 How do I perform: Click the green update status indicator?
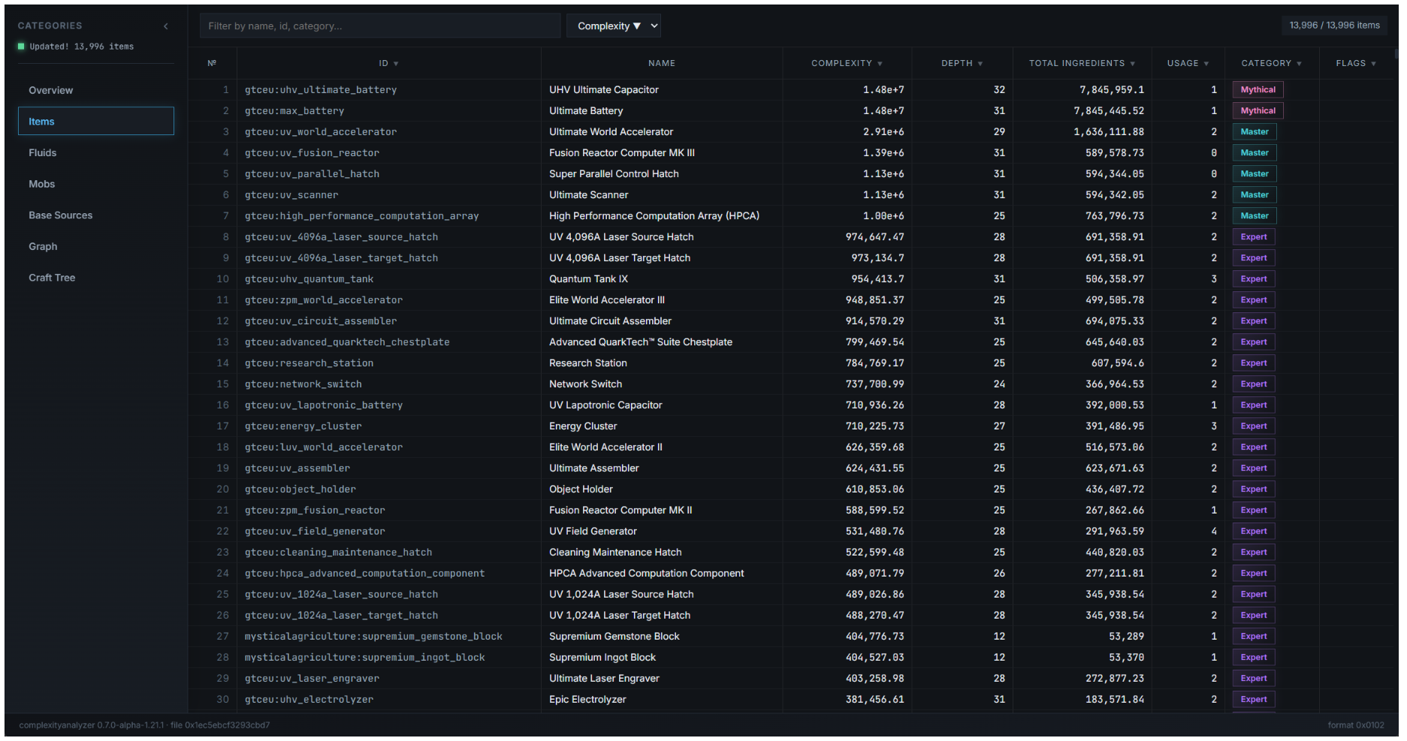pyautogui.click(x=21, y=47)
